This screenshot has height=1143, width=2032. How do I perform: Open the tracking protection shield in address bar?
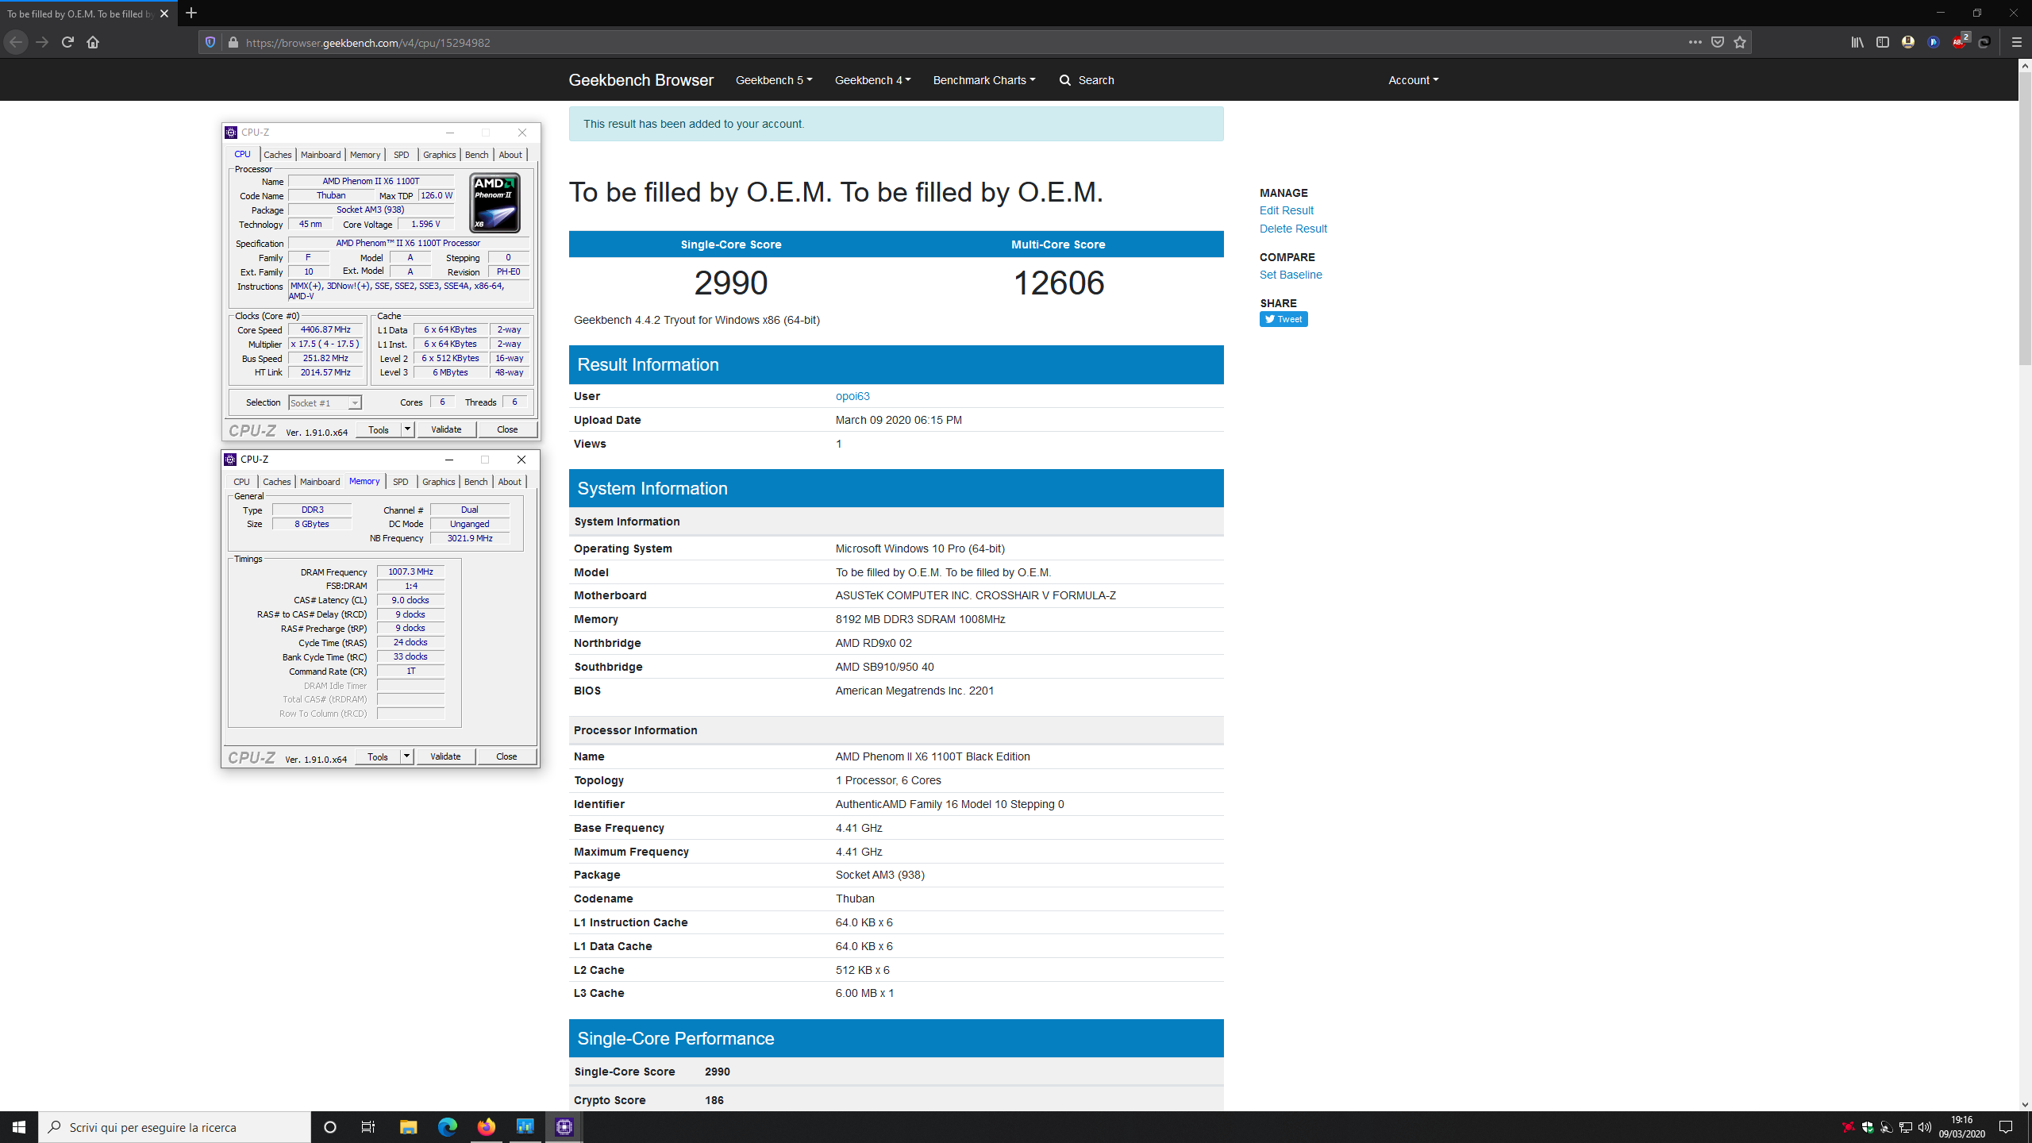[210, 42]
